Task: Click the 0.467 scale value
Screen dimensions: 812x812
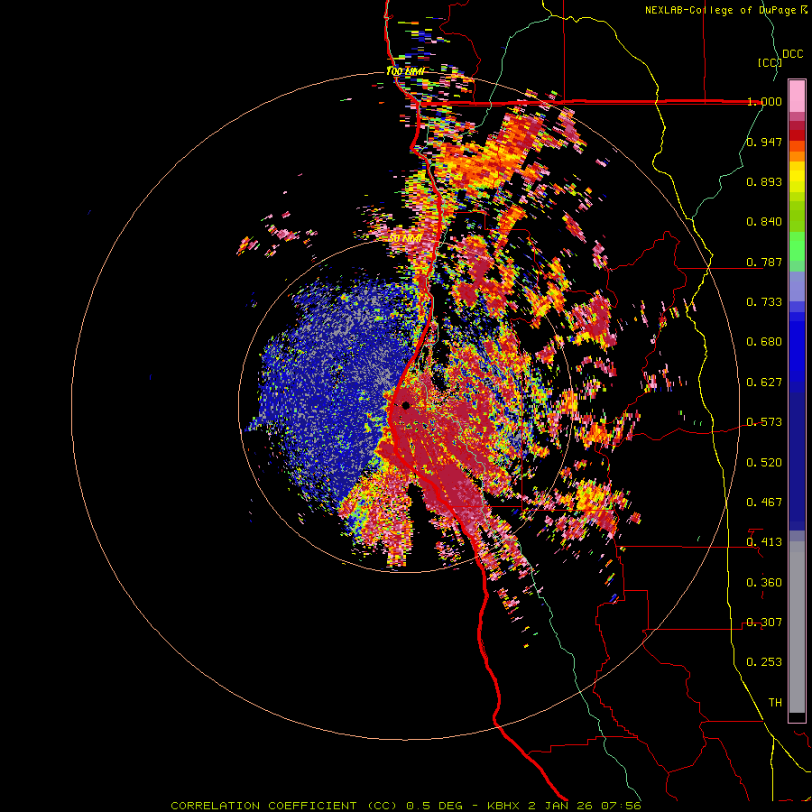Action: 764,503
